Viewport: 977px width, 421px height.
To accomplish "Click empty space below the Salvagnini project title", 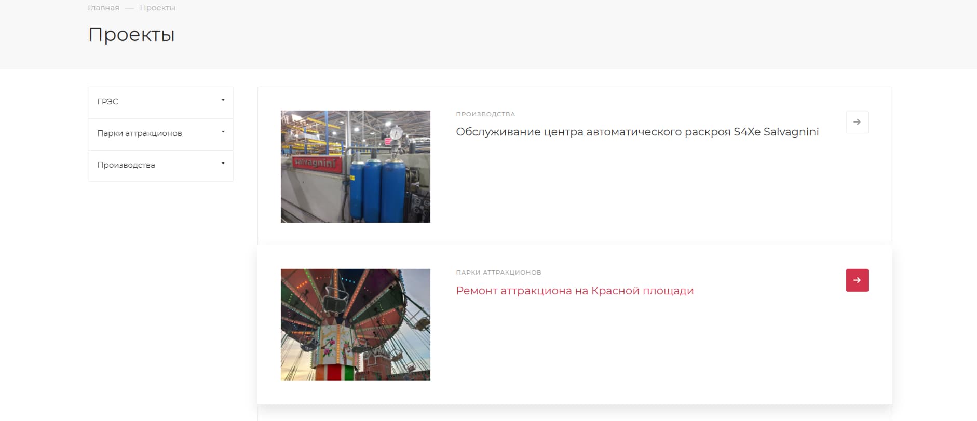I will pos(623,187).
